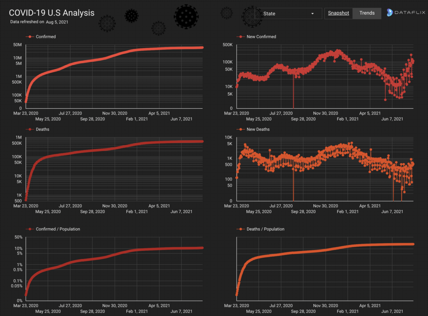Click the New Confirmed legend marker

point(241,37)
